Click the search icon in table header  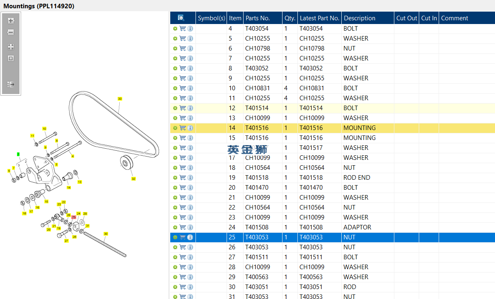point(181,18)
